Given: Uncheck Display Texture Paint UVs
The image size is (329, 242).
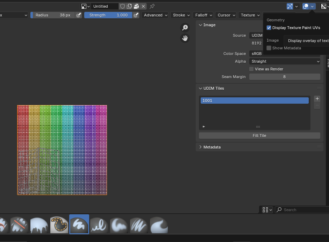Looking at the screenshot, I should click(269, 28).
